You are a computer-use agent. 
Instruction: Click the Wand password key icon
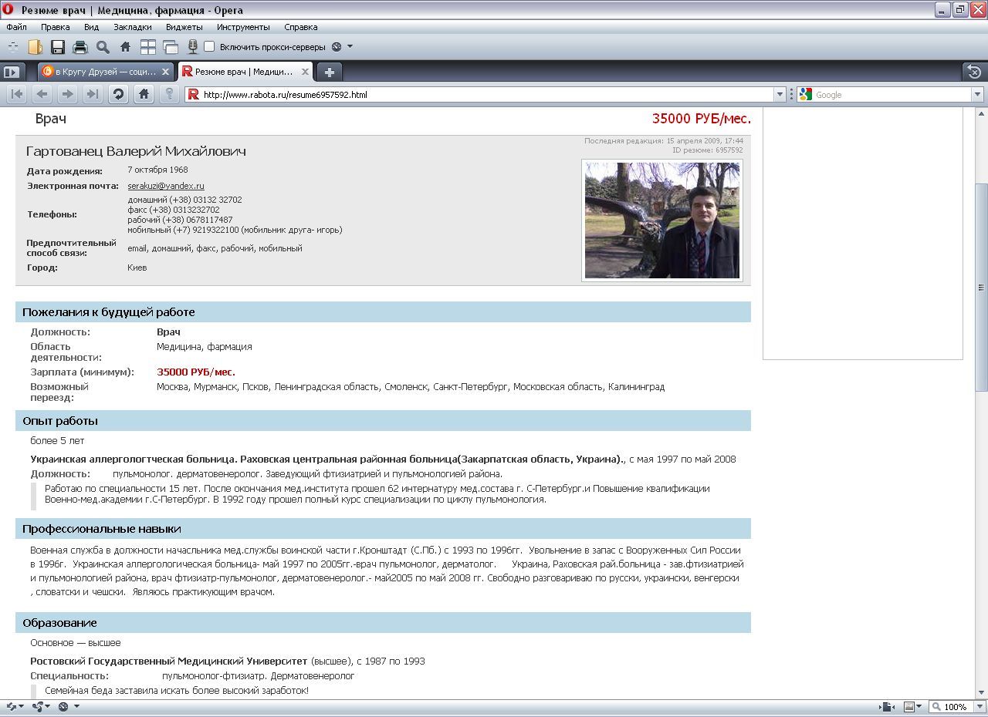click(169, 94)
